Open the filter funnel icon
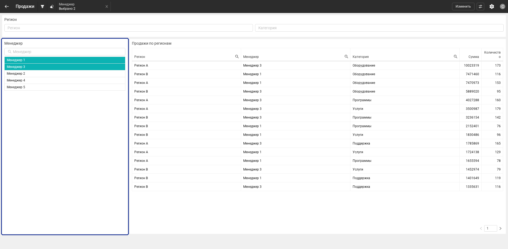Viewport: 508px width, 249px height. [x=42, y=6]
